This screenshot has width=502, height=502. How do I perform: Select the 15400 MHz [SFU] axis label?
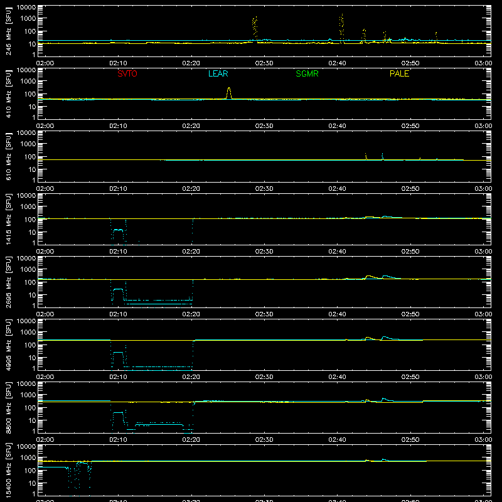coord(8,470)
